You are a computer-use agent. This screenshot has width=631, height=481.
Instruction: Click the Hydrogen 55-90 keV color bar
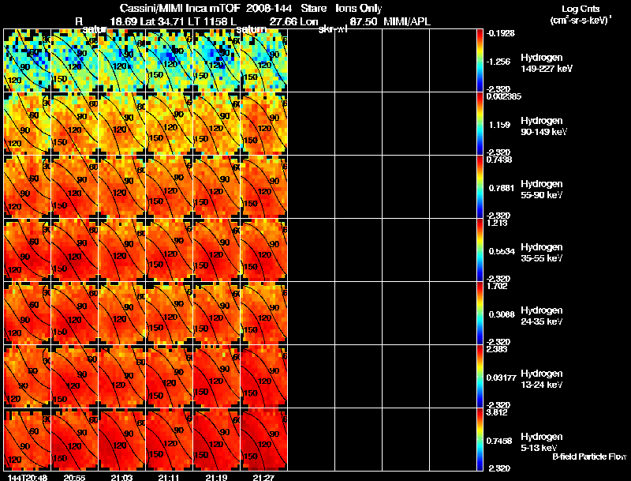coord(480,187)
